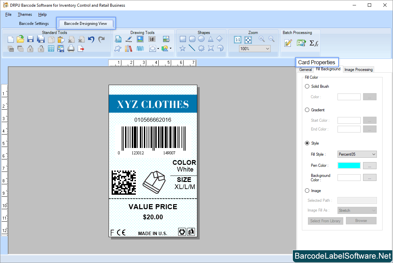393x263 pixels.
Task: Select the Watermark tool
Action: [x=140, y=48]
